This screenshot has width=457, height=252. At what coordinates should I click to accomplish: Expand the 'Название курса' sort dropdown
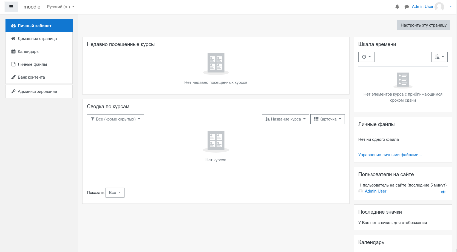coord(285,119)
